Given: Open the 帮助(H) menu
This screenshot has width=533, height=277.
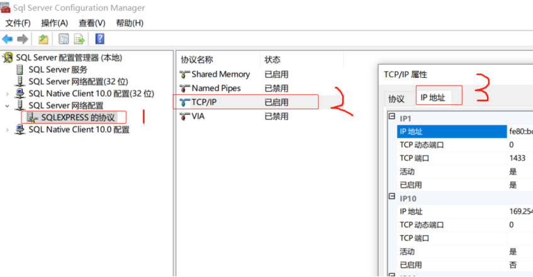Looking at the screenshot, I should coord(130,23).
